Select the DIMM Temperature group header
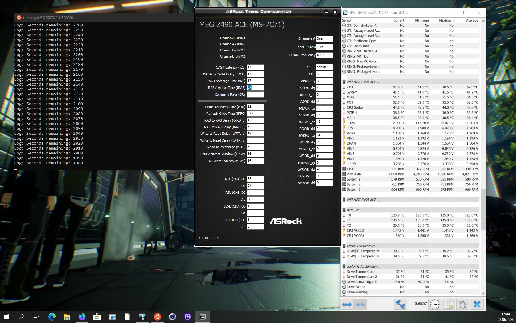This screenshot has height=323, width=516. tap(411, 246)
